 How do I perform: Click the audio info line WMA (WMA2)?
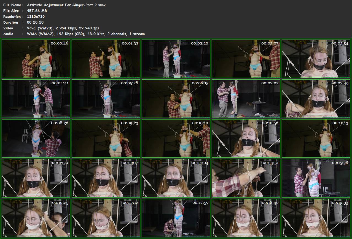[x=86, y=34]
